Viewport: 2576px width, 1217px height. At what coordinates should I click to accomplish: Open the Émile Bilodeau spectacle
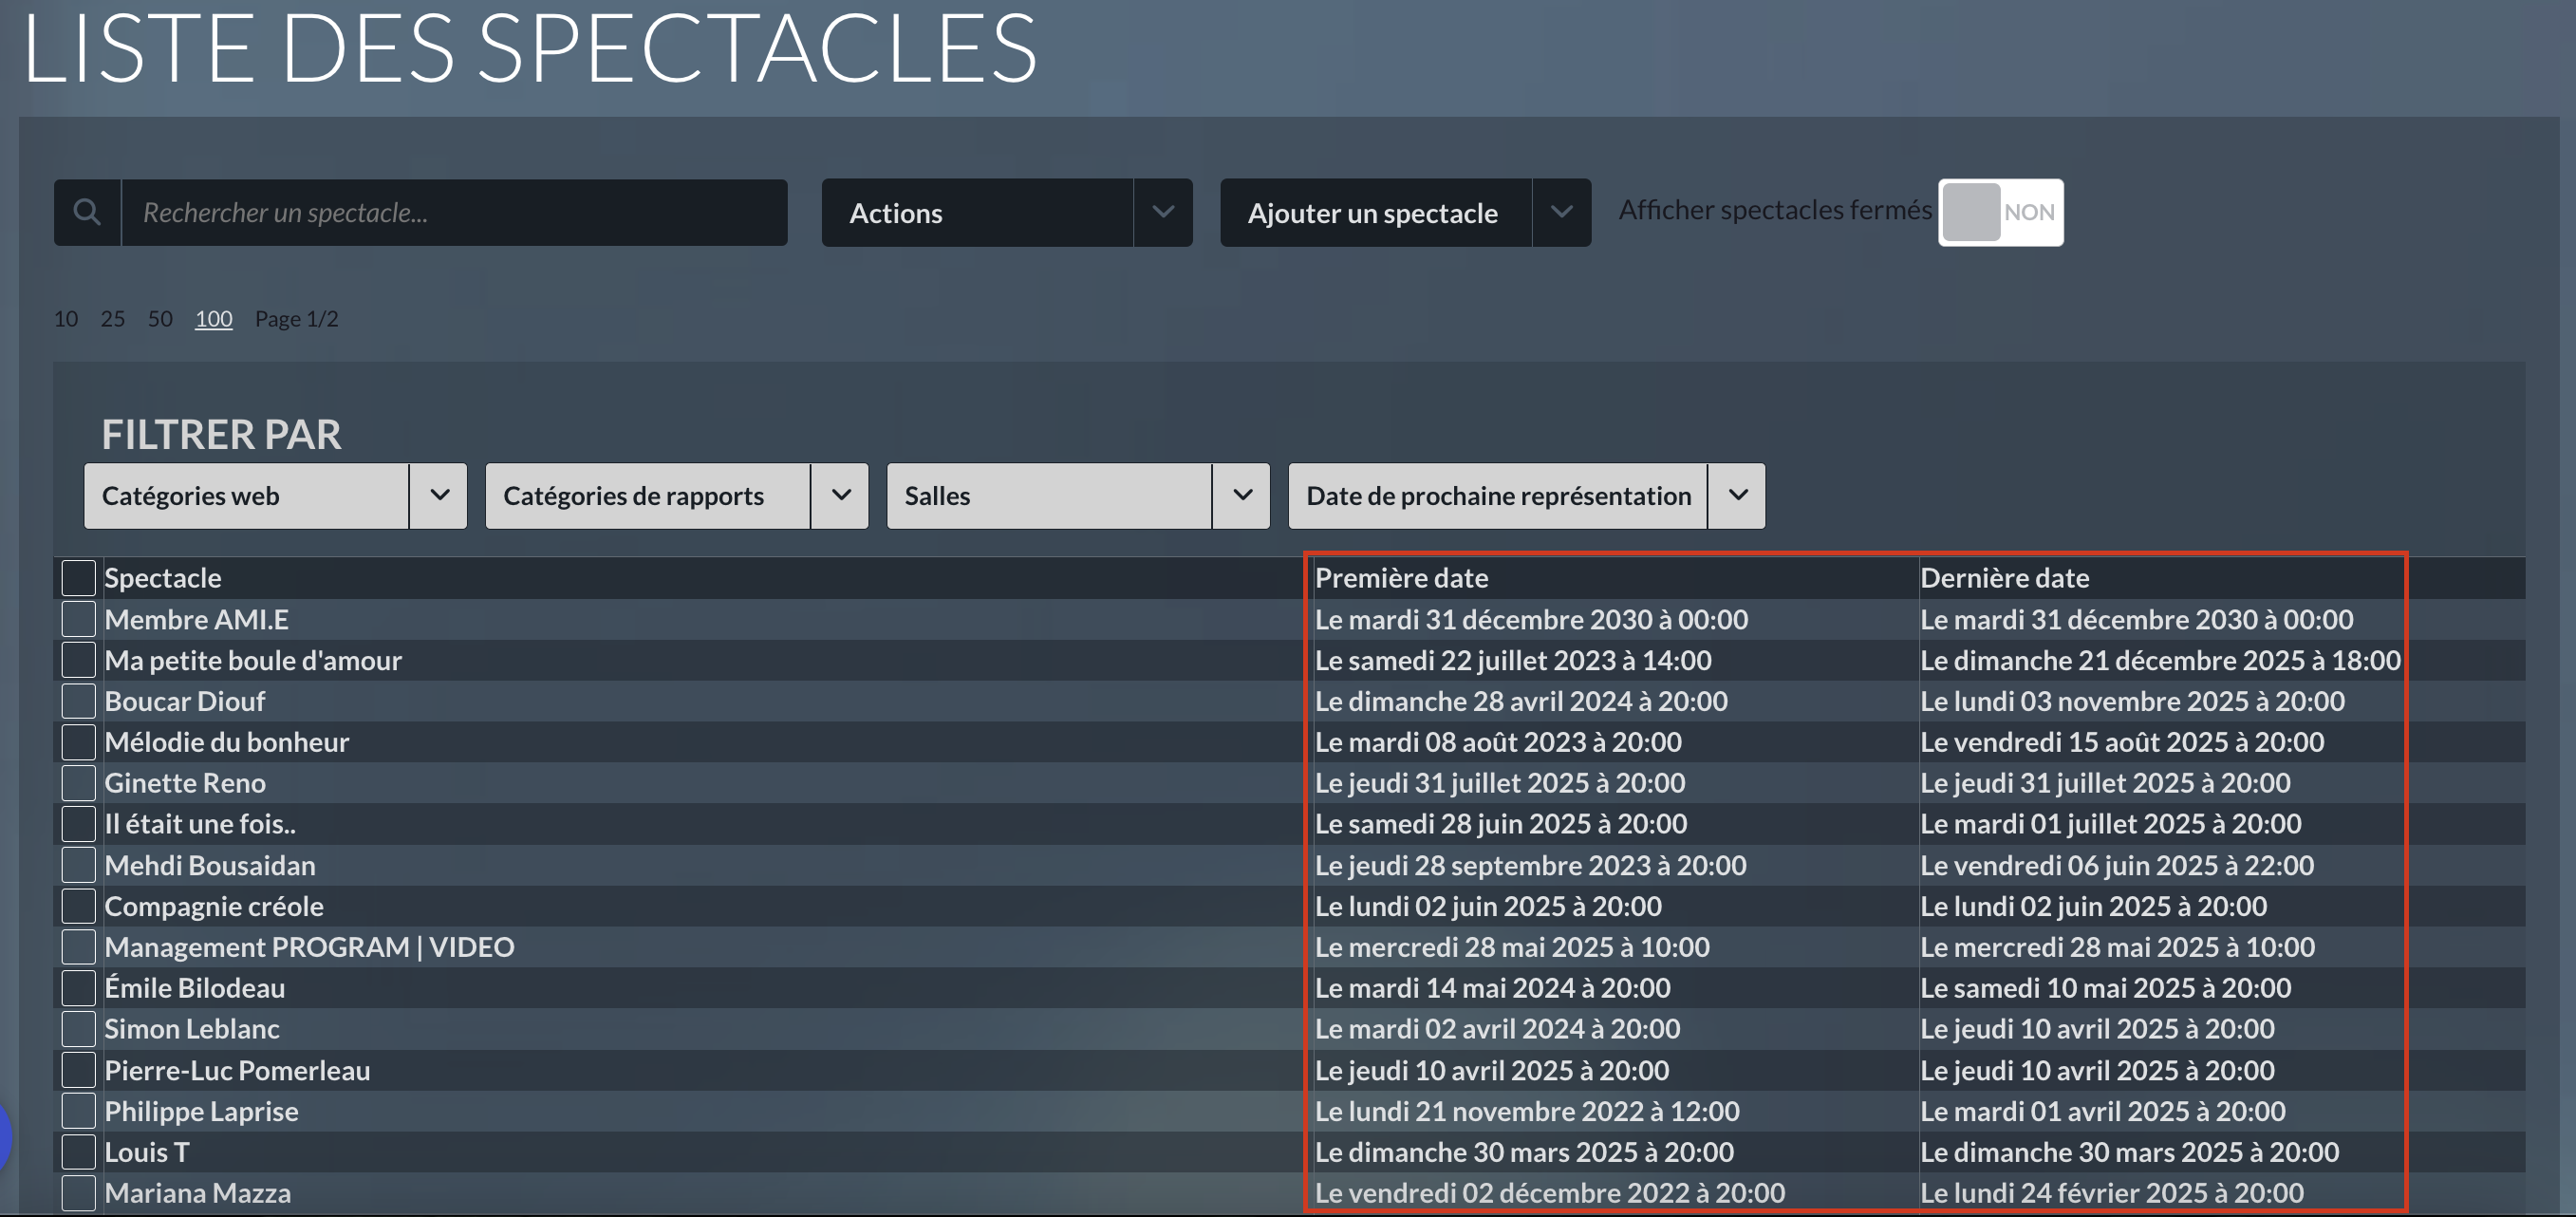(x=195, y=988)
